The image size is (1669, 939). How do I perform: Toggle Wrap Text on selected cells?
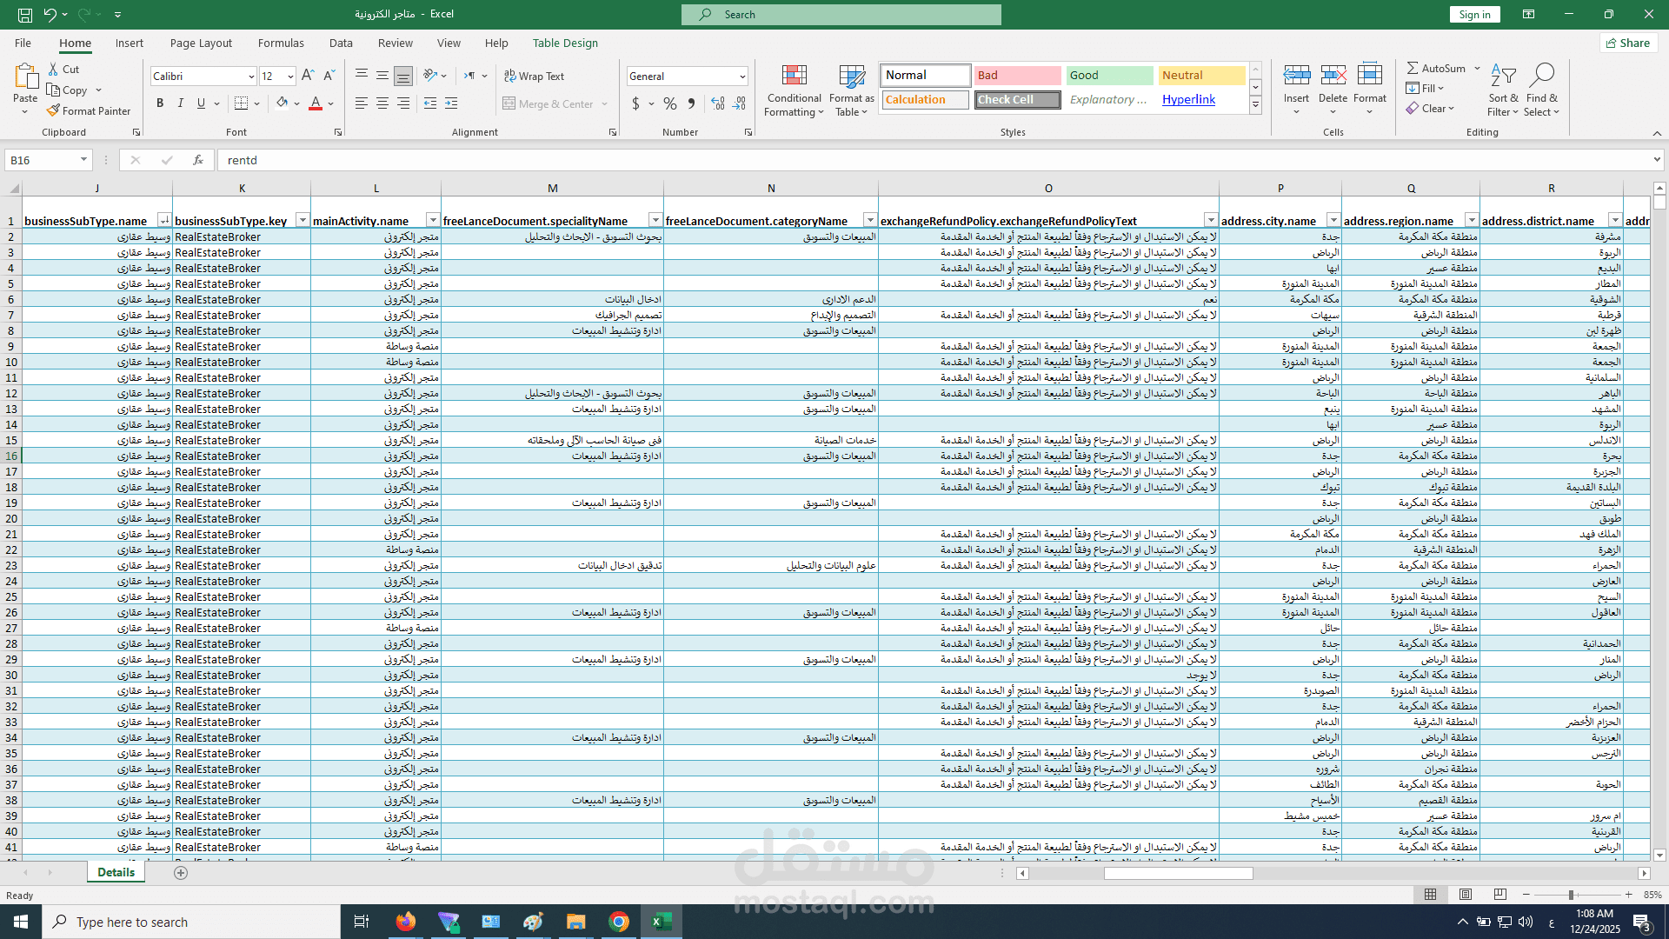(534, 76)
